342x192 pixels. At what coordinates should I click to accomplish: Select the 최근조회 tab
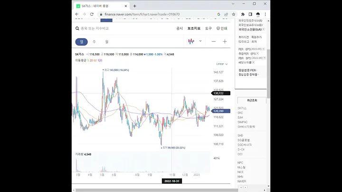[x=252, y=100]
